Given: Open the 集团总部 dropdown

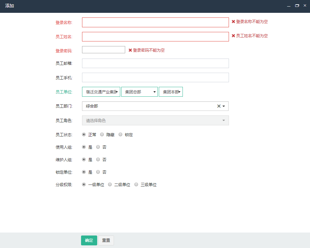Looking at the screenshot, I should click(139, 92).
